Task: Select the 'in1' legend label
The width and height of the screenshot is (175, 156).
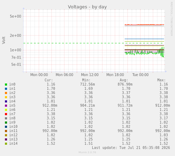Action: pos(12,88)
